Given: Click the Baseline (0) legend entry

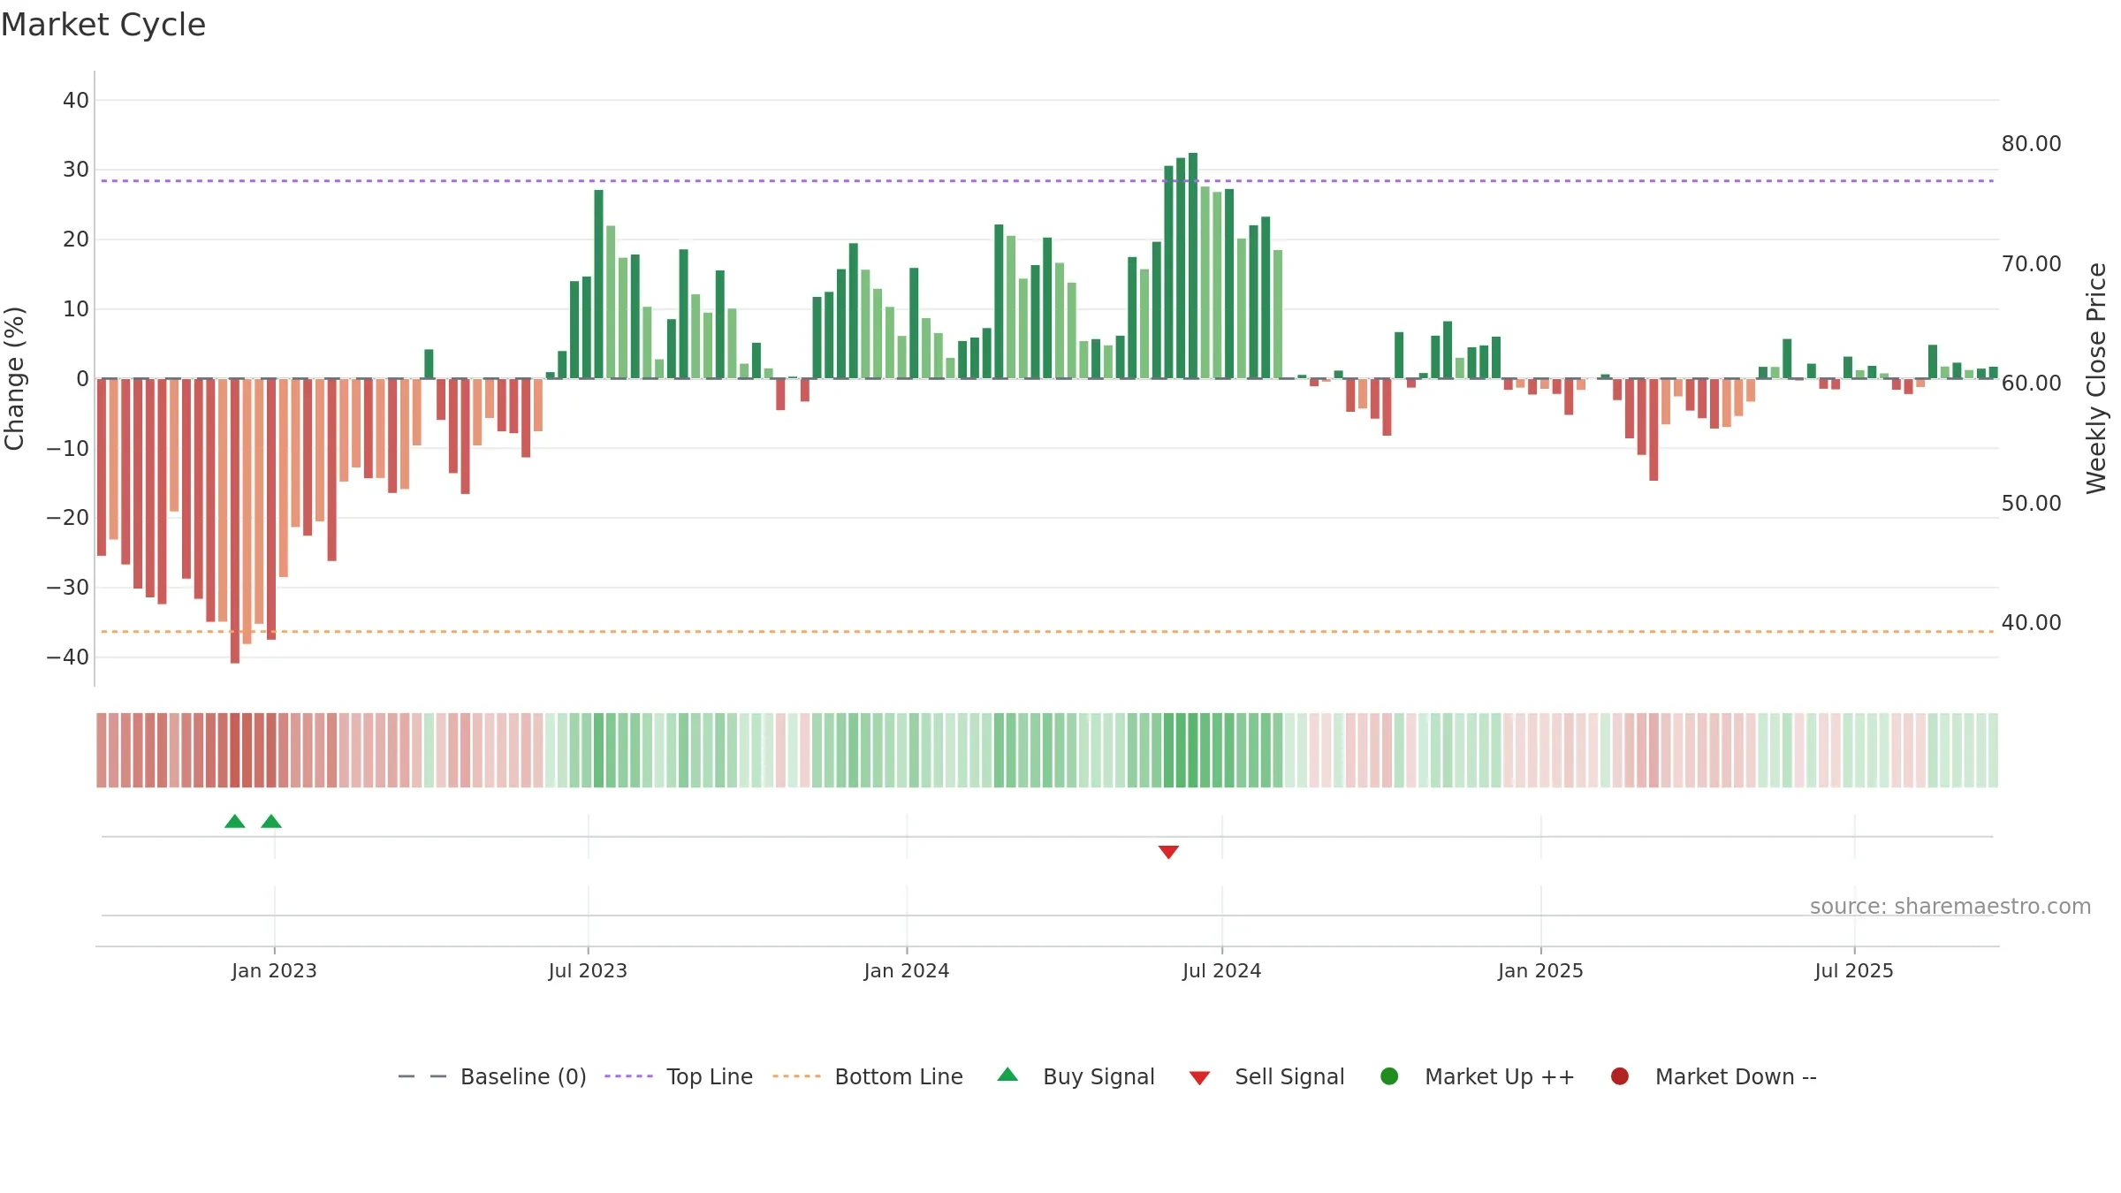Looking at the screenshot, I should [x=492, y=1076].
